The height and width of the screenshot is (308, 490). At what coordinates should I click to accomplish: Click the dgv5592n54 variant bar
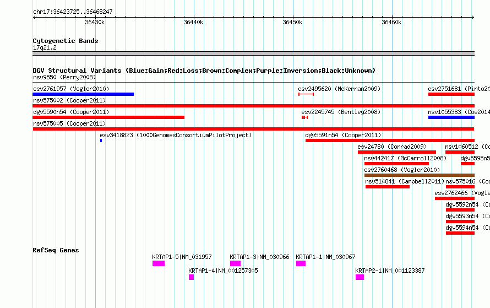460,210
